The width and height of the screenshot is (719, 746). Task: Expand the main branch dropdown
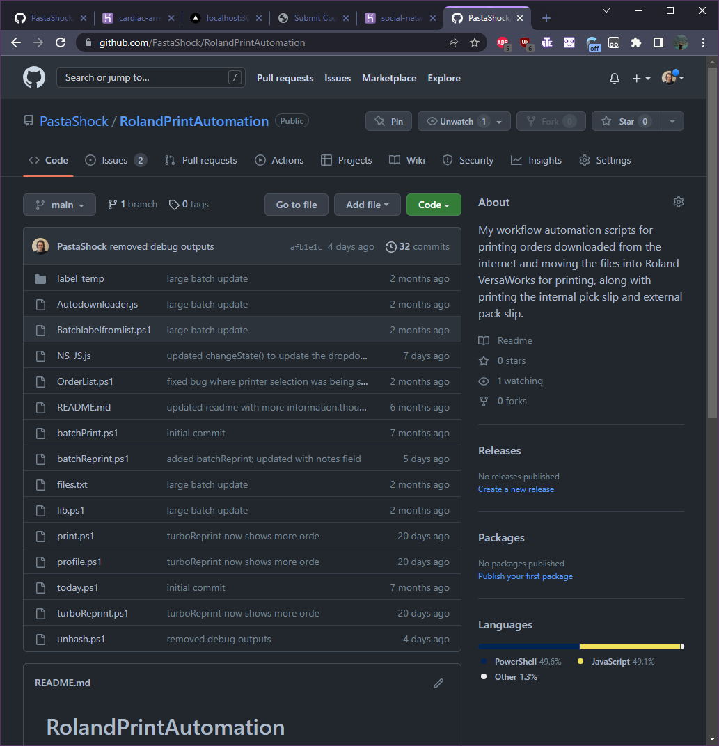point(59,205)
